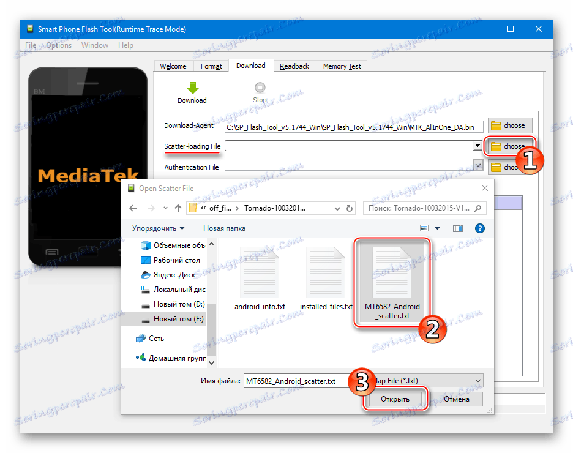Image resolution: width=573 pixels, height=453 pixels.
Task: Select Локальный диск in navigation tree
Action: click(173, 290)
